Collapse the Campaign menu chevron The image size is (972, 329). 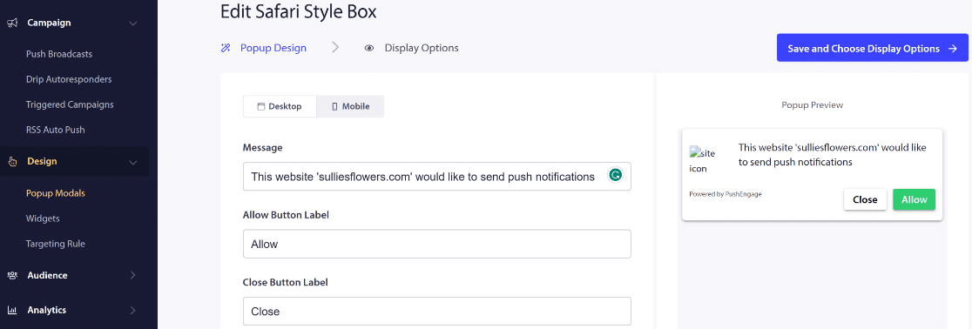click(x=132, y=23)
